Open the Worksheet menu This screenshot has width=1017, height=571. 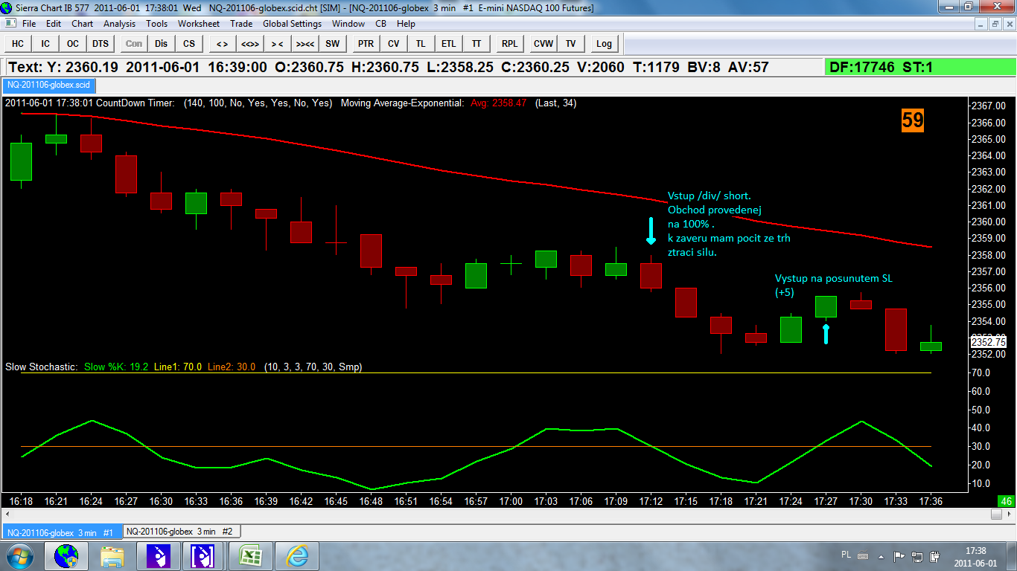[199, 23]
